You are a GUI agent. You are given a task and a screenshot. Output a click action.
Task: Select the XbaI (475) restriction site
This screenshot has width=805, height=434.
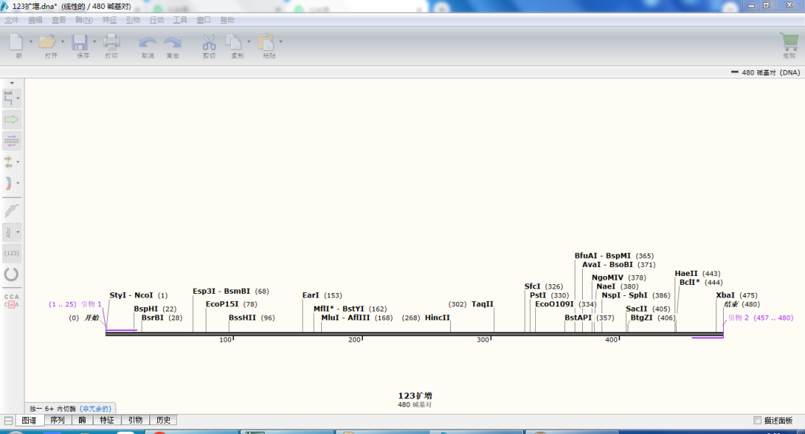[x=736, y=295]
